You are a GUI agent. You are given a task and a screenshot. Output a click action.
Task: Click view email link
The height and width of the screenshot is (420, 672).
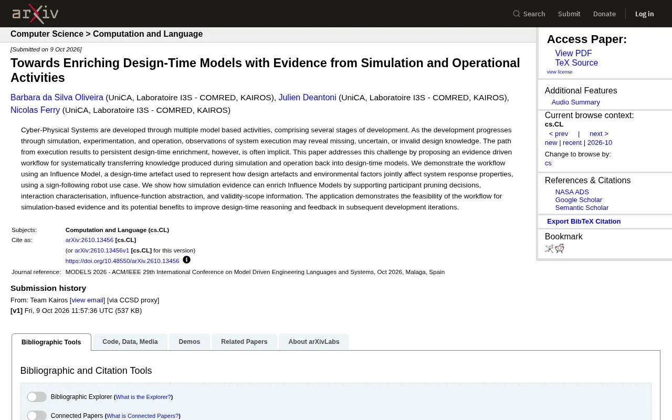[x=87, y=300]
